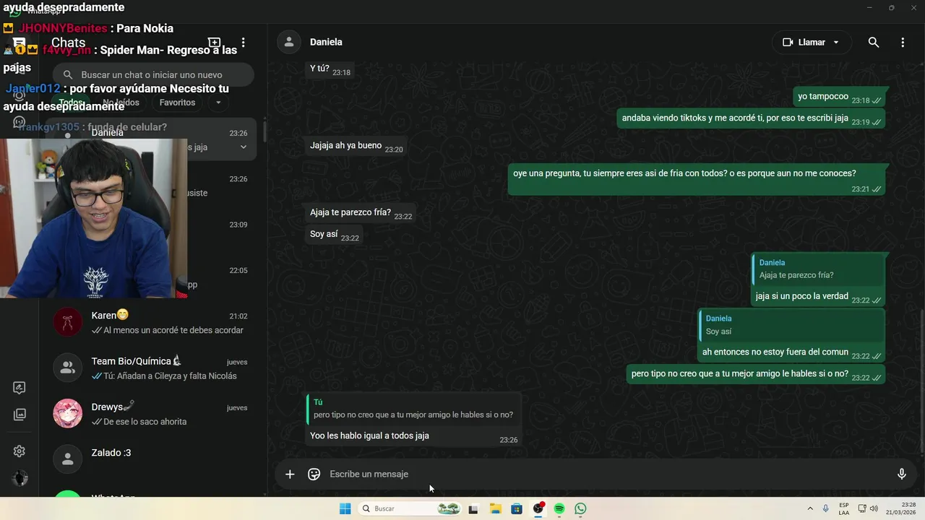Open the emoji and sticker picker
The image size is (925, 520).
[x=314, y=474]
